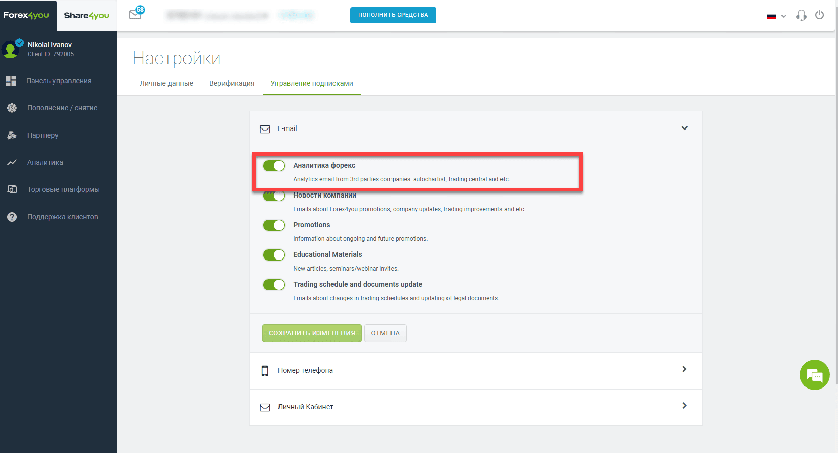This screenshot has width=838, height=453.
Task: Click the power logout icon
Action: click(820, 15)
